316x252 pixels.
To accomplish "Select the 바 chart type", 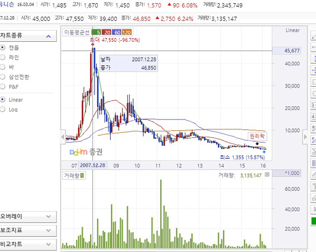I will pyautogui.click(x=3, y=67).
